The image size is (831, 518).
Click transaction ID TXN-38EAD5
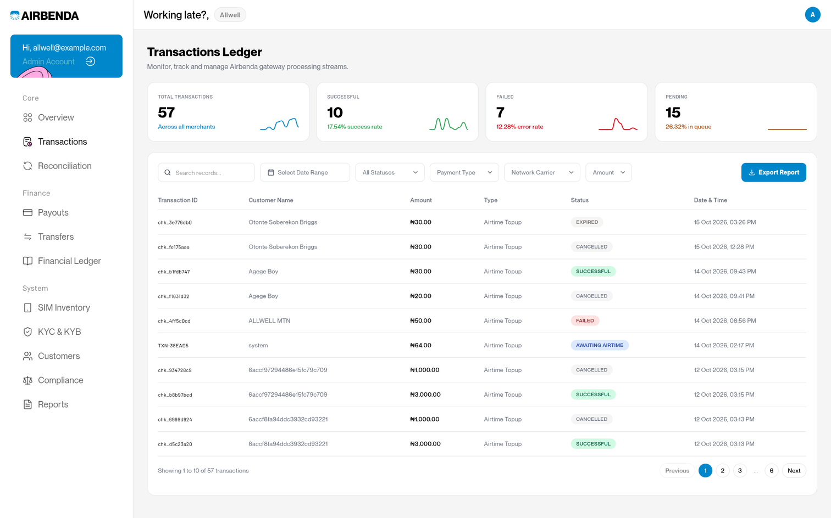(173, 346)
